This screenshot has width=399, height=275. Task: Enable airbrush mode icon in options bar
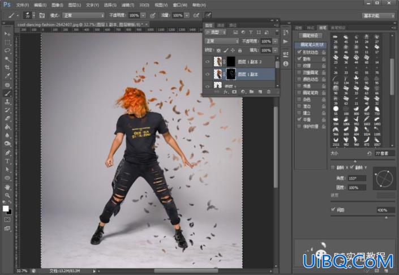196,15
